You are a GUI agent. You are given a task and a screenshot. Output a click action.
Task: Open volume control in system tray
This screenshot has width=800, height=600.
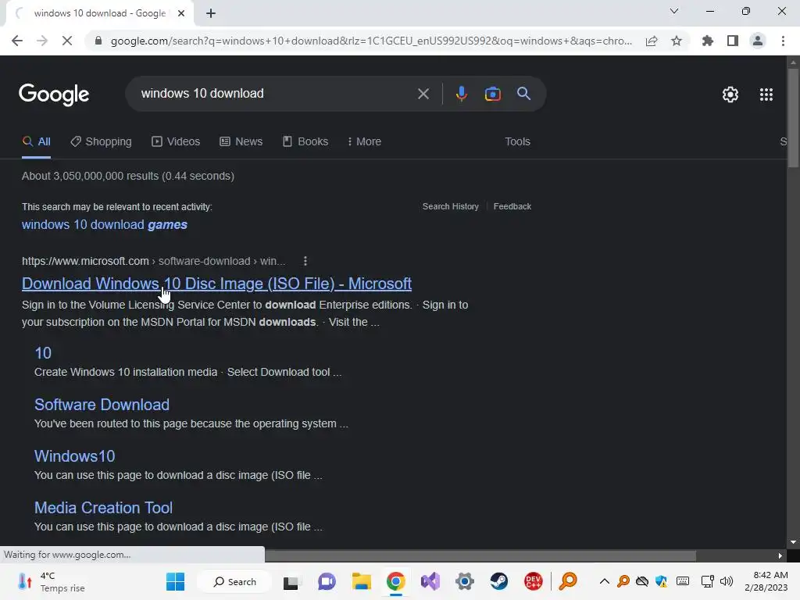[x=726, y=581]
